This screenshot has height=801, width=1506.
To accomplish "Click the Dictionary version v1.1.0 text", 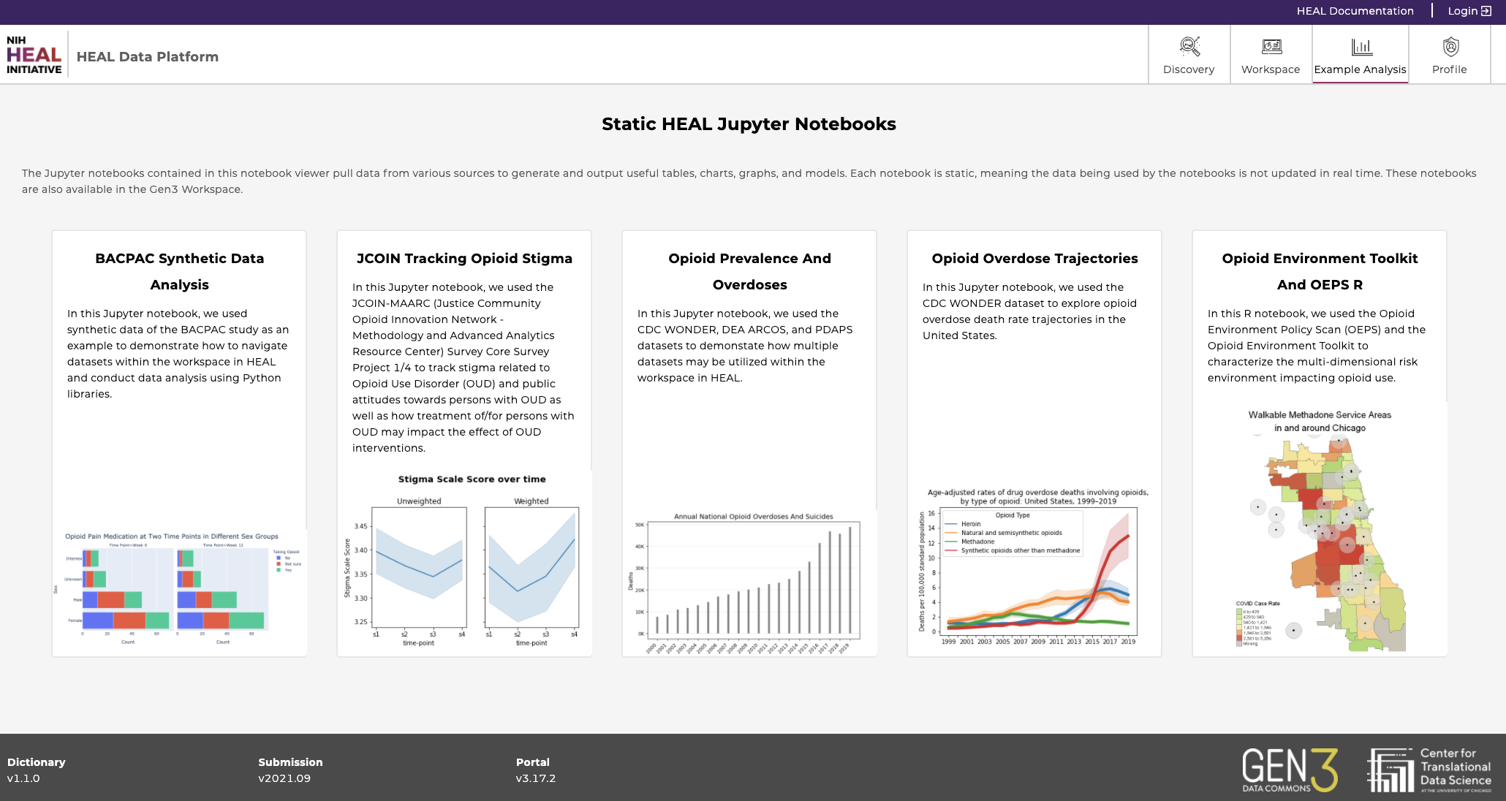I will (x=23, y=778).
